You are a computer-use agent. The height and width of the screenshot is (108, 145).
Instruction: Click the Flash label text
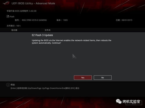(x=12, y=17)
